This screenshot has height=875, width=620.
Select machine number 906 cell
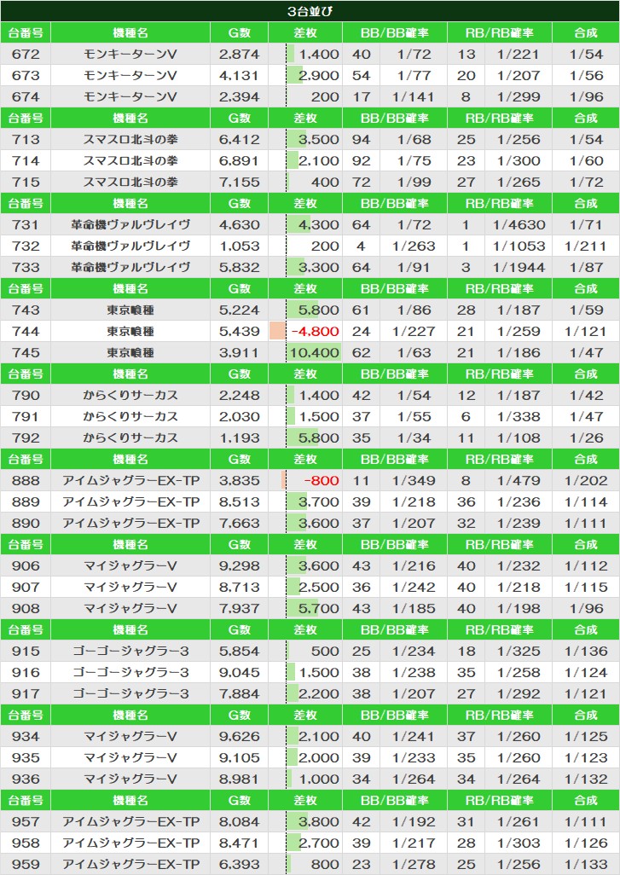(26, 565)
